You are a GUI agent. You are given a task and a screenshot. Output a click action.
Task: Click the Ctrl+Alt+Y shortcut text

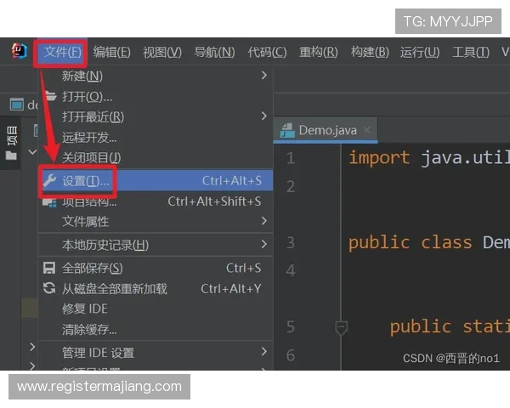[231, 289]
